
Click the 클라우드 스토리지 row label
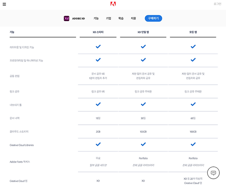(x=19, y=132)
